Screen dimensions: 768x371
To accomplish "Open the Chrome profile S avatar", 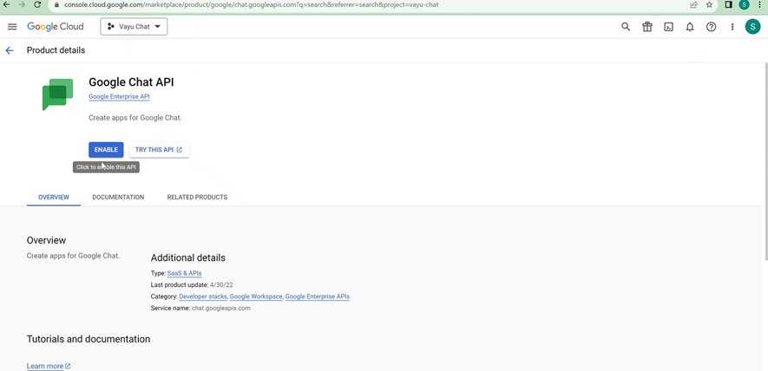I will [x=744, y=5].
